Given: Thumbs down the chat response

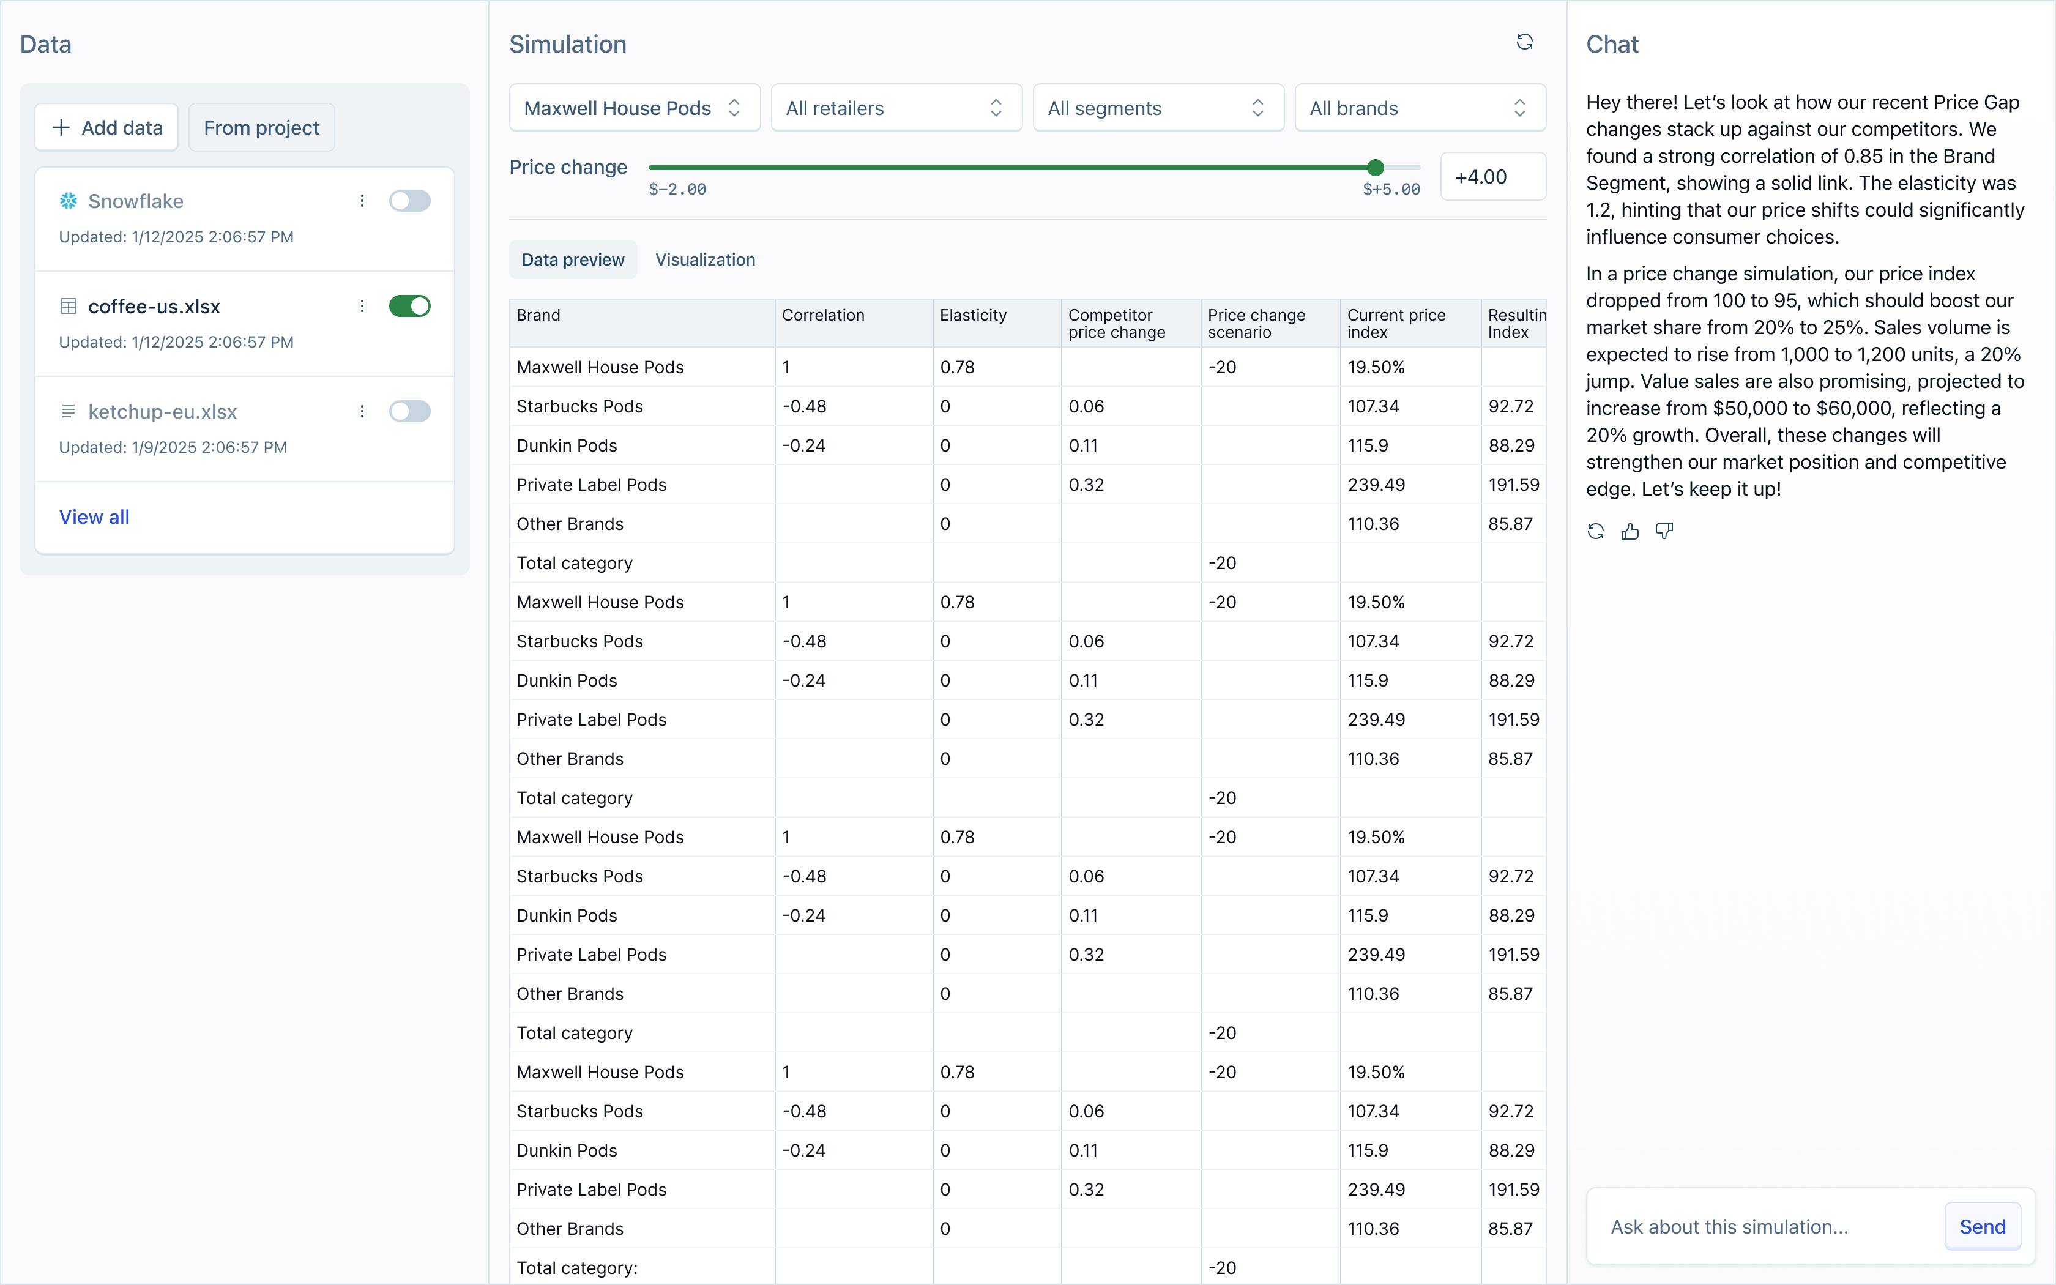Looking at the screenshot, I should pyautogui.click(x=1664, y=531).
